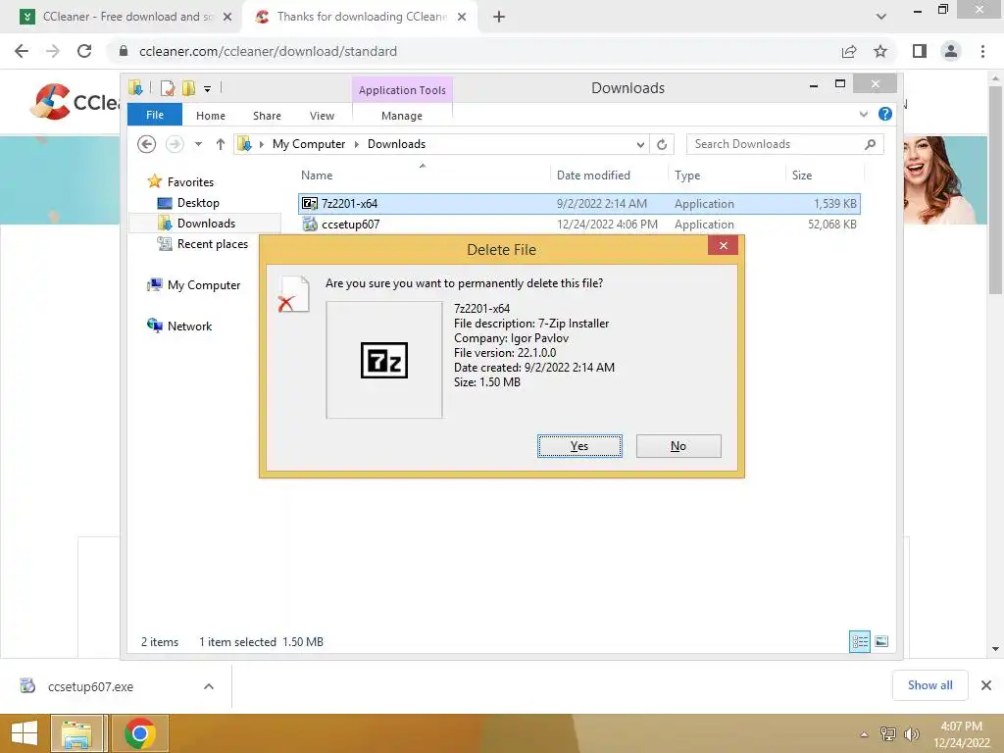Open Explorer help question mark
The height and width of the screenshot is (753, 1004).
885,114
